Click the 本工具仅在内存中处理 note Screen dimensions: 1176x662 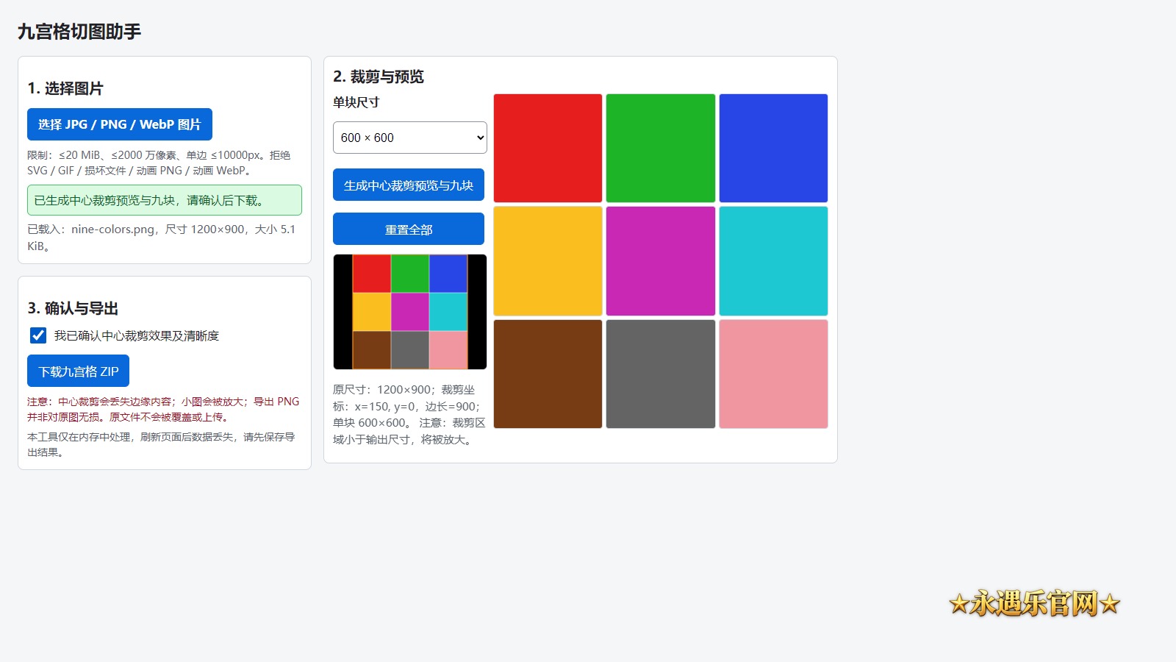[x=161, y=444]
